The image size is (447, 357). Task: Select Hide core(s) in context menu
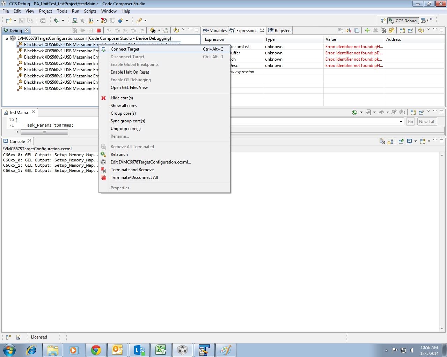tap(164, 98)
